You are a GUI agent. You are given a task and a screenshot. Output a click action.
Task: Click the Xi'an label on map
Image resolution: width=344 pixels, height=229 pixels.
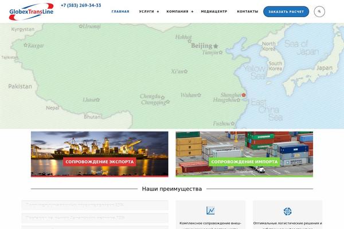[x=177, y=71]
